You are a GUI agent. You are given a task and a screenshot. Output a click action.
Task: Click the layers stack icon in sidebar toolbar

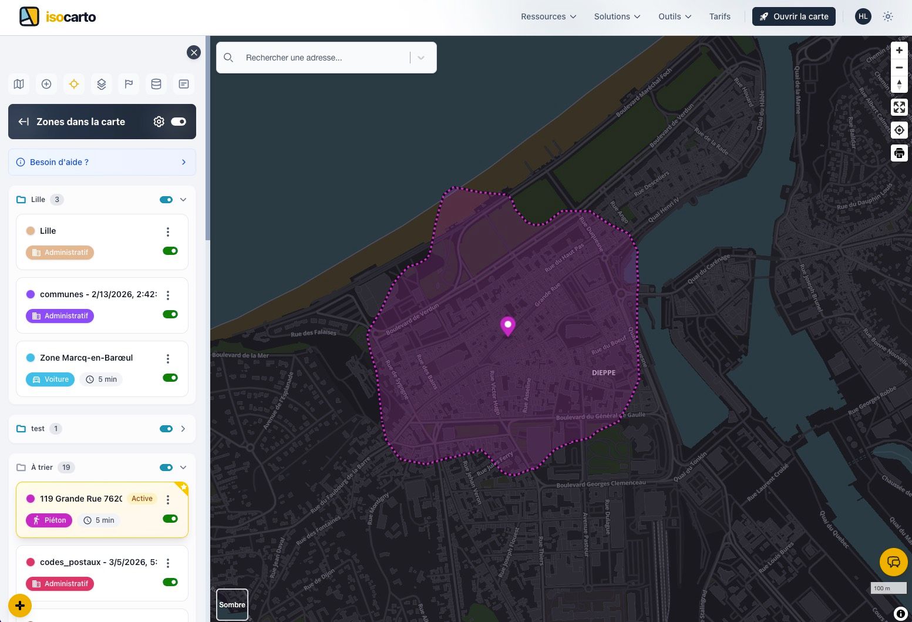pos(102,84)
